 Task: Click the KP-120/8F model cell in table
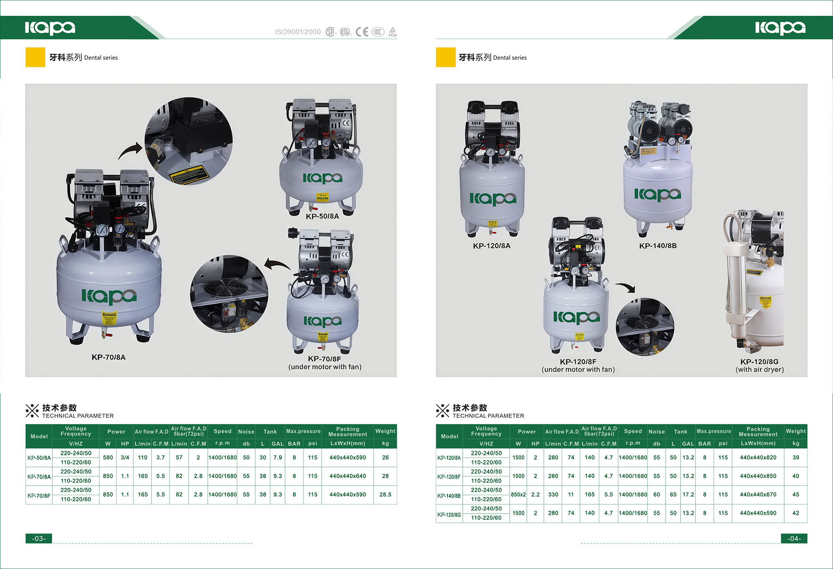[x=449, y=477]
